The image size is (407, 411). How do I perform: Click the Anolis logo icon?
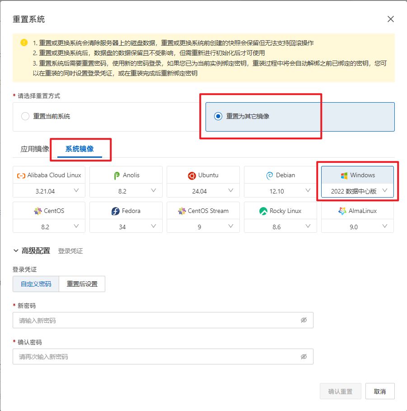click(x=117, y=175)
